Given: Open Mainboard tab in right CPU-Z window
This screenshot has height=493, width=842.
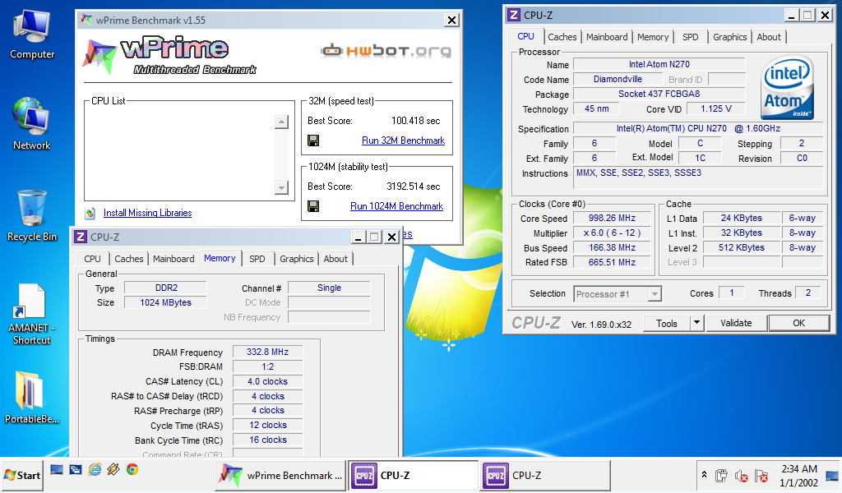Looking at the screenshot, I should [x=607, y=37].
